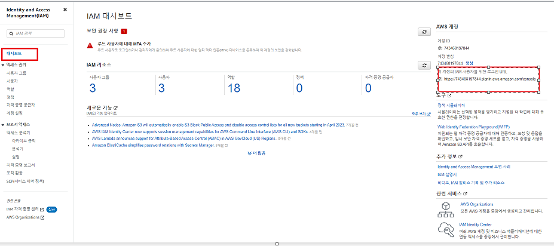This screenshot has height=246, width=554.
Task: Copy the 계정 ID with copy icon
Action: (440, 48)
